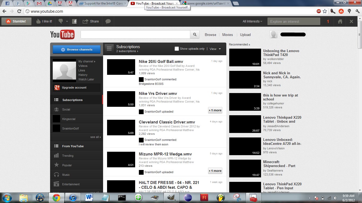Launch GIMP from the taskbar

click(171, 197)
